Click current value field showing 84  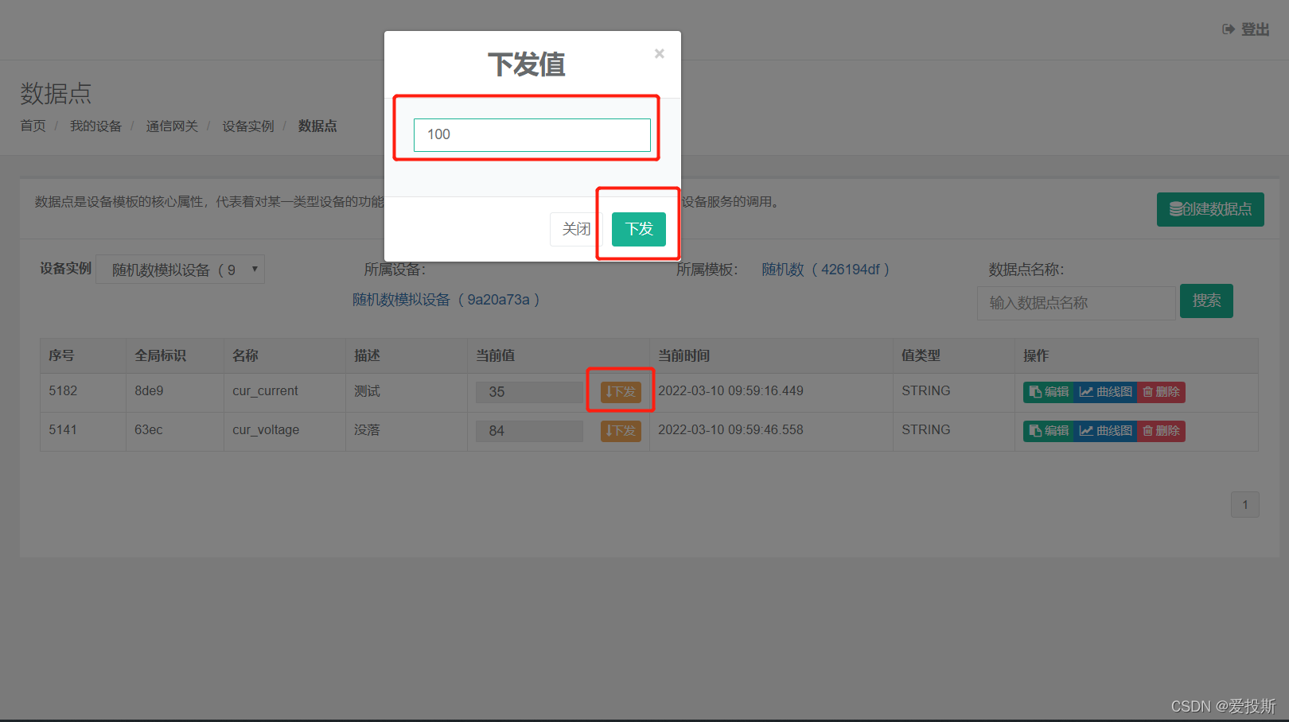click(x=529, y=431)
